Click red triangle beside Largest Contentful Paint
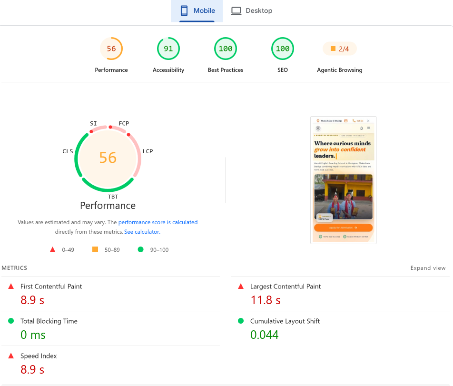This screenshot has width=453, height=386. tap(241, 287)
